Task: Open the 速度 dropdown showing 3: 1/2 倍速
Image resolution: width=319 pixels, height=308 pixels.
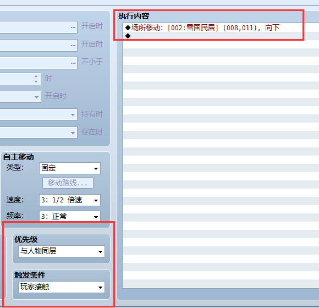Action: (x=70, y=200)
